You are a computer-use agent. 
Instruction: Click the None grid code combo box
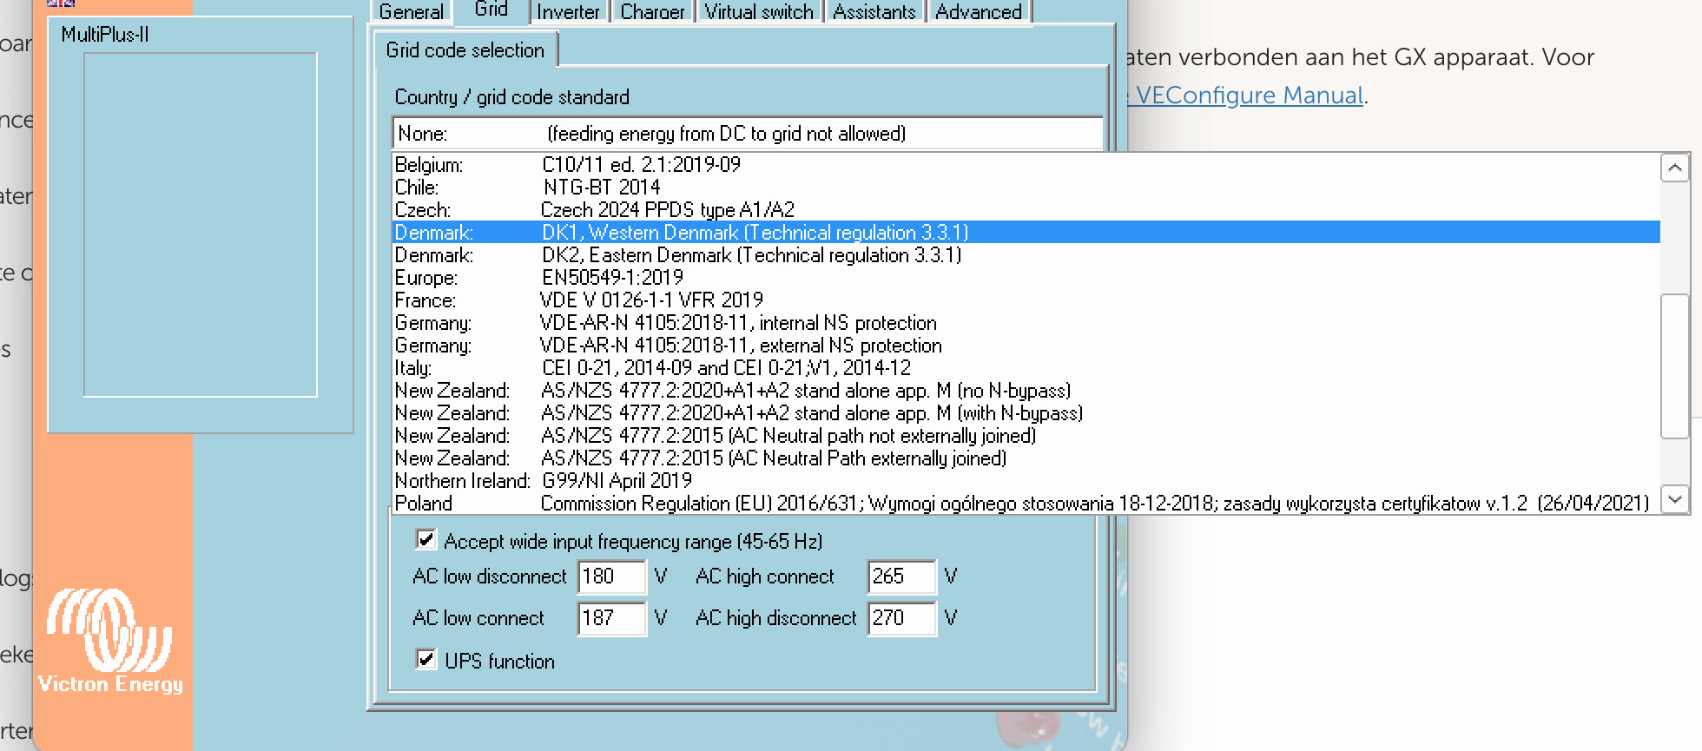click(x=748, y=134)
